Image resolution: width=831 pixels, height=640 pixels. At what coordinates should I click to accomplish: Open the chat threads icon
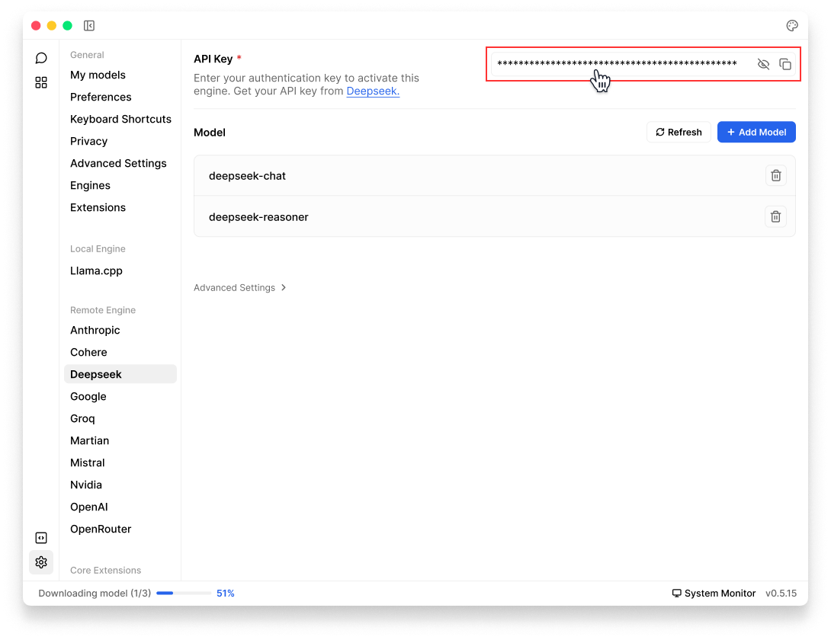point(41,58)
